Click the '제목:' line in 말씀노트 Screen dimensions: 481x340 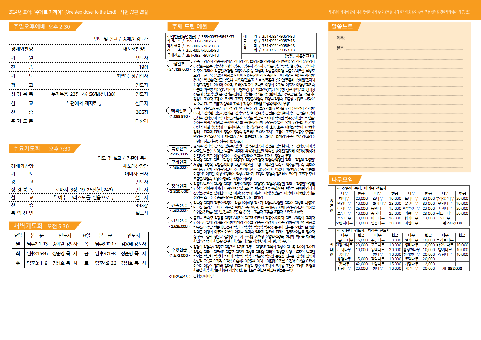click(400, 38)
